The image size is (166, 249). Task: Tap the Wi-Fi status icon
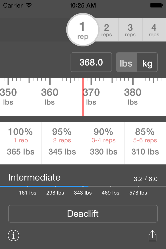point(29,5)
